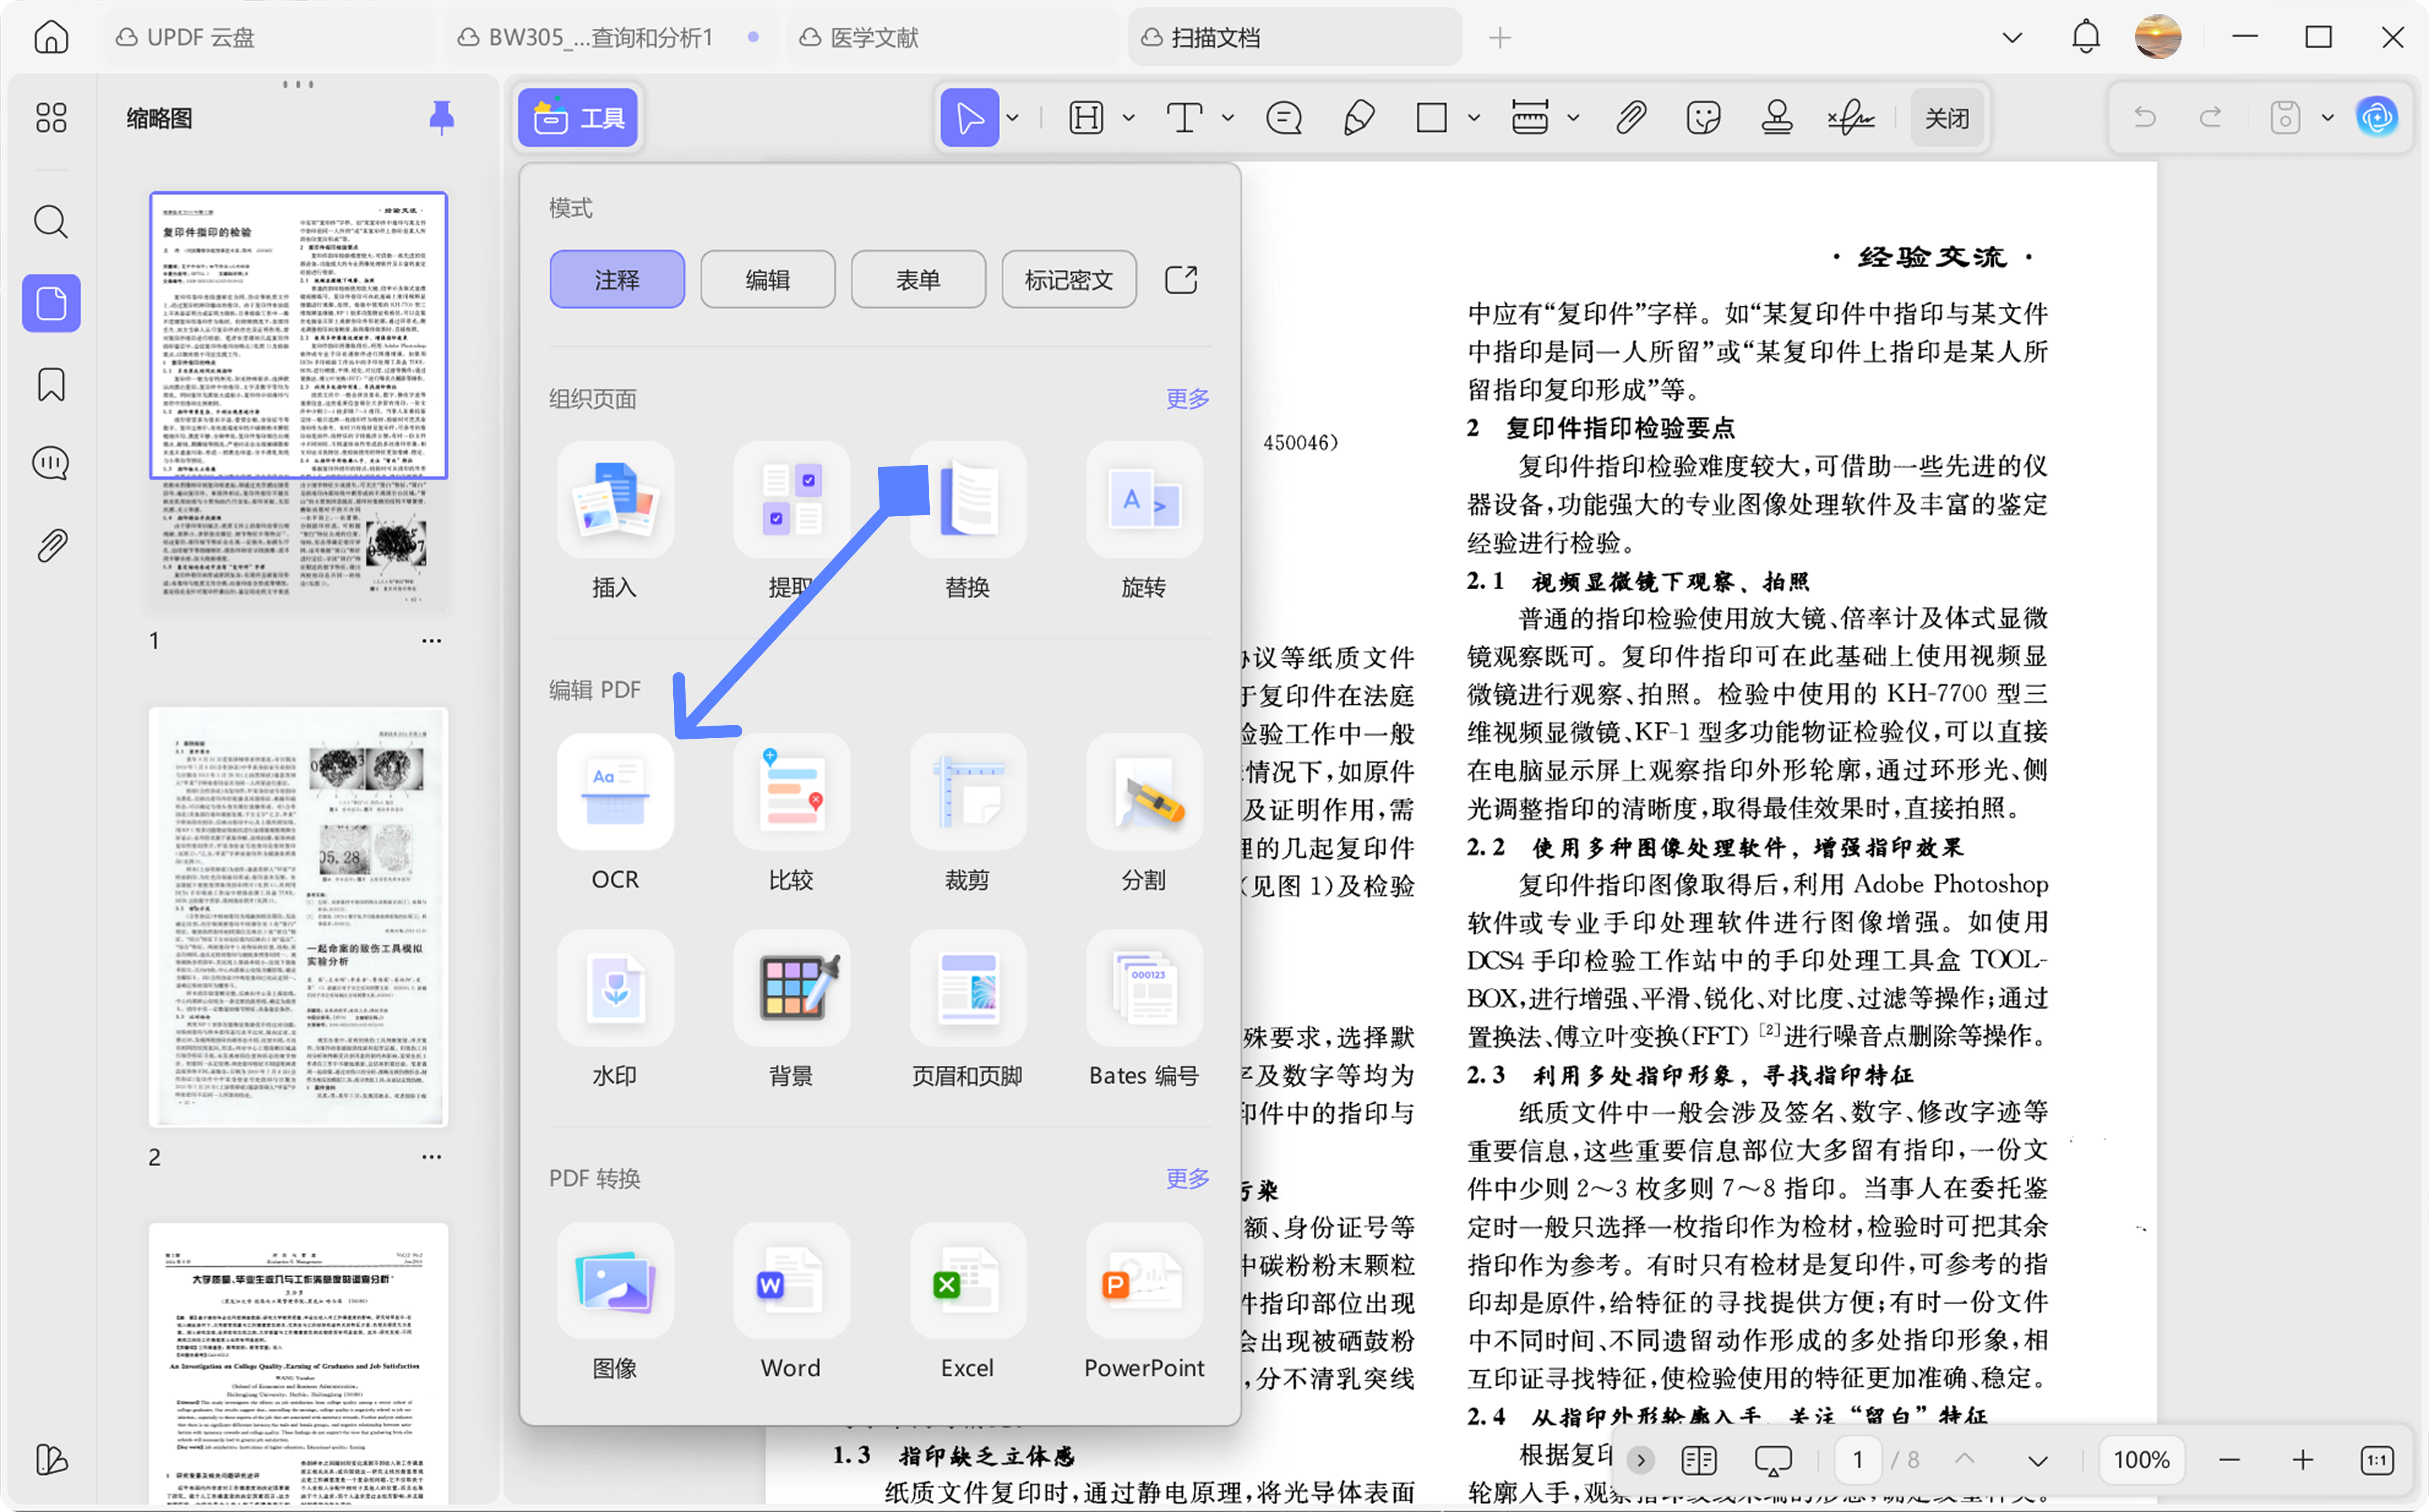The image size is (2429, 1512).
Task: Click the attachment paperclip in top toolbar
Action: pos(1631,118)
